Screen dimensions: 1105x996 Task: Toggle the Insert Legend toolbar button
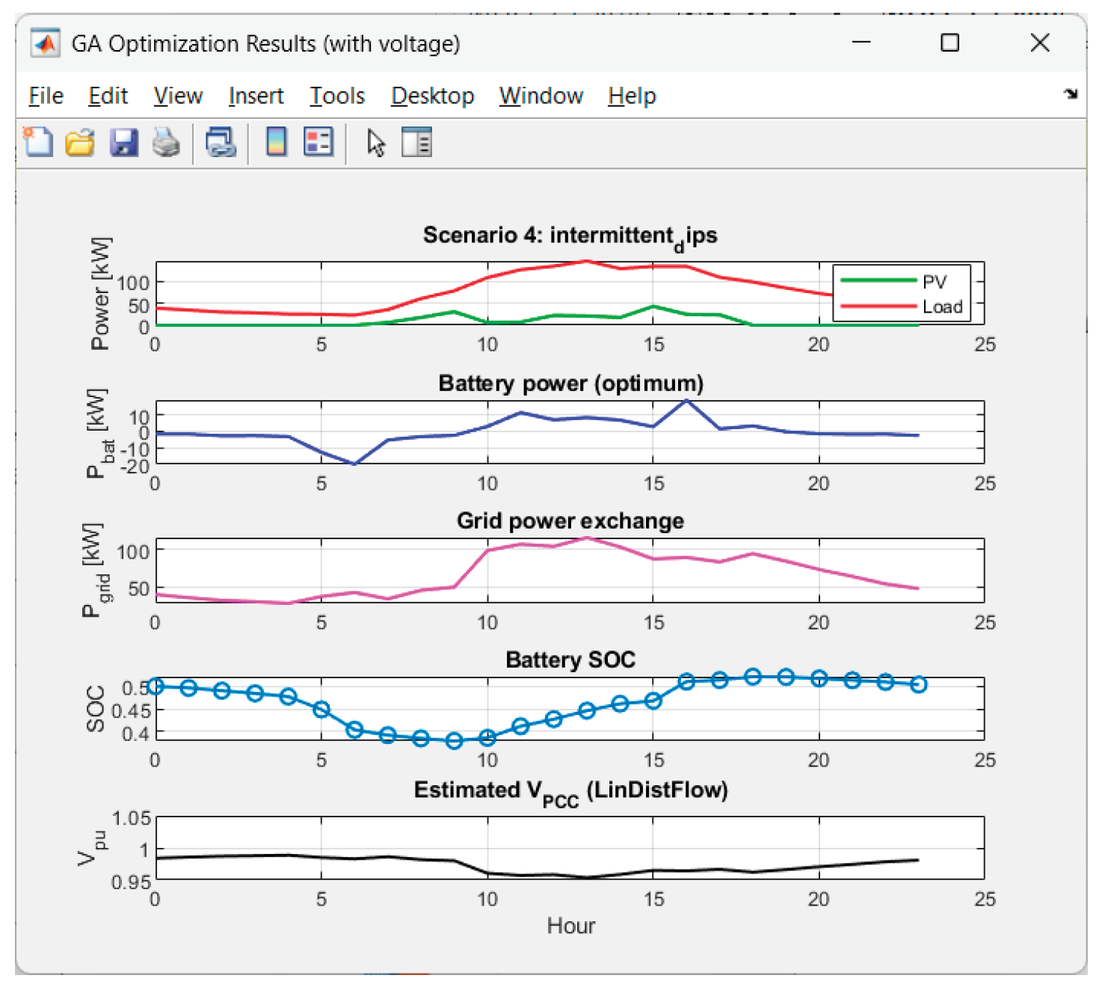tap(318, 141)
